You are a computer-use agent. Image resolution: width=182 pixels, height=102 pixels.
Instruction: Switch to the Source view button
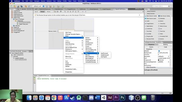36,12
